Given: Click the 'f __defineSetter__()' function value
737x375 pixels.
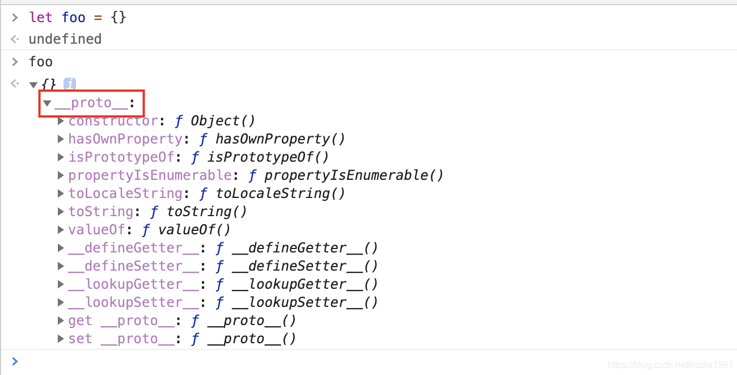Looking at the screenshot, I should coord(297,266).
